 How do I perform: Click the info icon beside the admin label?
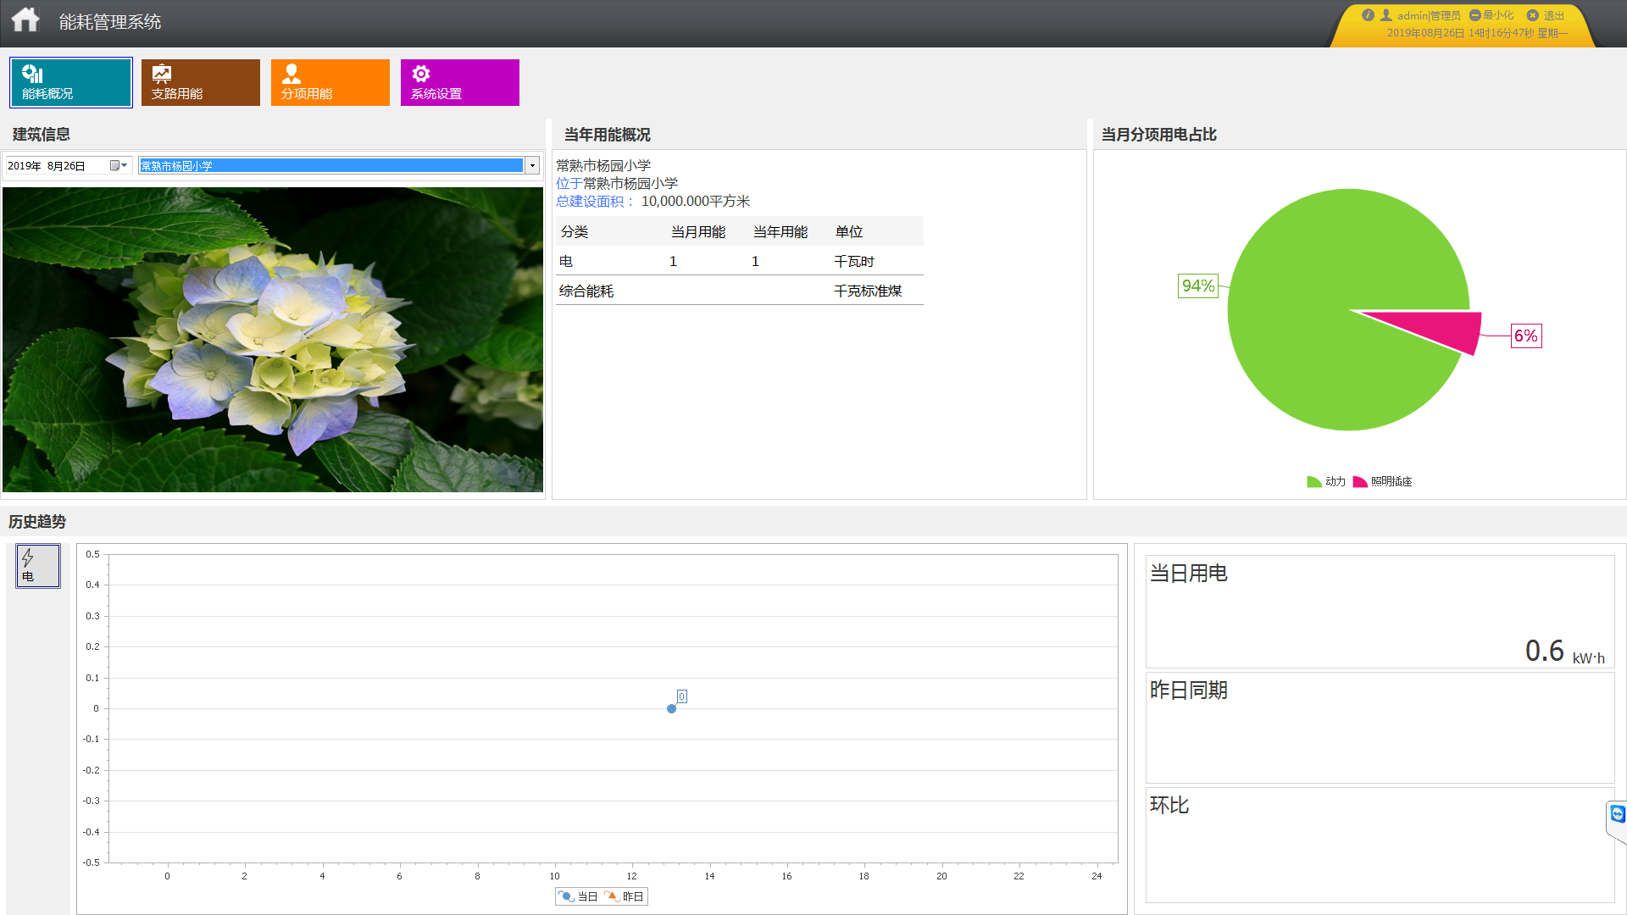(1368, 15)
